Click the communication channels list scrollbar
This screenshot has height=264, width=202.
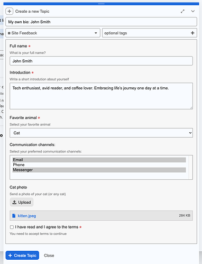(190, 167)
